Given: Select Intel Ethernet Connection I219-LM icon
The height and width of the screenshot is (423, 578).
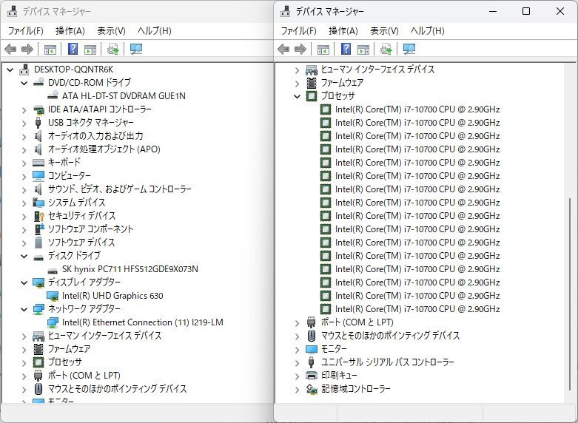Looking at the screenshot, I should 53,322.
